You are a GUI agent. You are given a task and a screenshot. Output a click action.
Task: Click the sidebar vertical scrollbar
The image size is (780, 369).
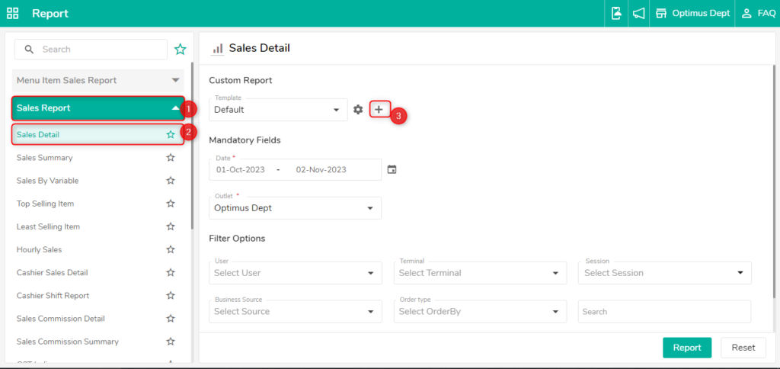(192, 146)
